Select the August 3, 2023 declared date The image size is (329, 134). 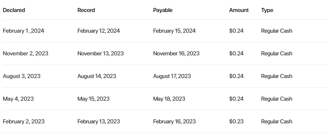click(x=22, y=76)
